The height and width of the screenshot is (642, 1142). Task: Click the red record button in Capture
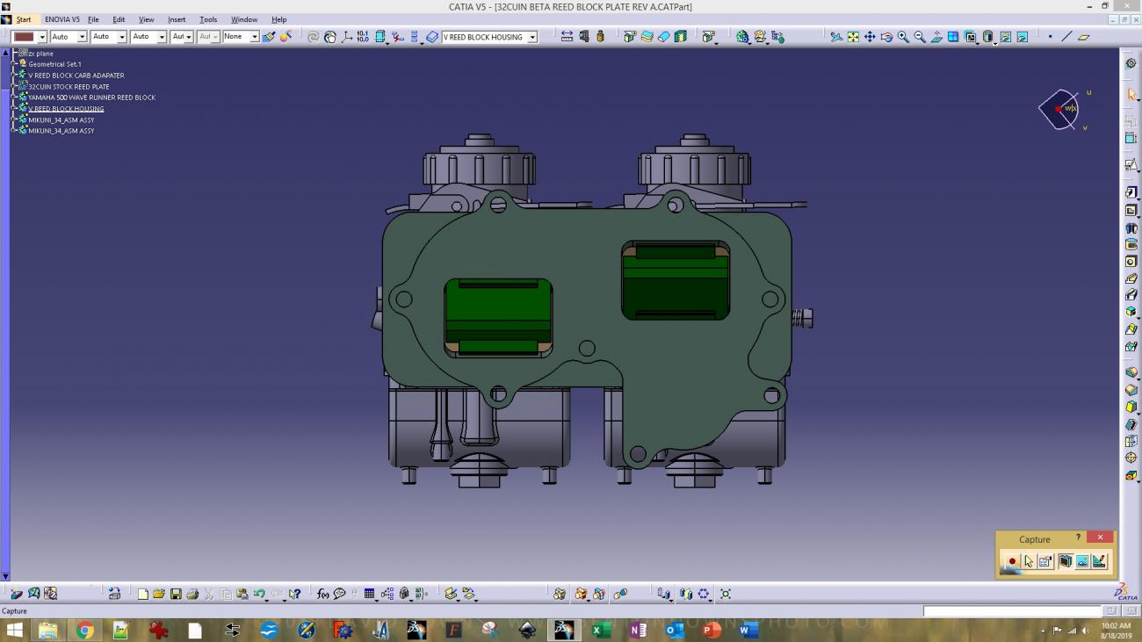1012,561
